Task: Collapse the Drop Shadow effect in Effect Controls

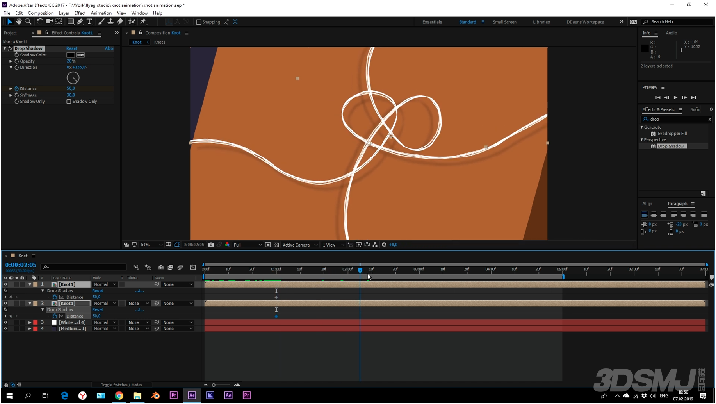Action: pos(5,48)
